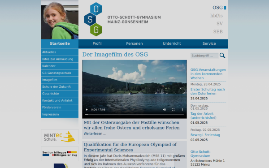This screenshot has height=168, width=269.
Task: Open the Personen menu
Action: tap(134, 43)
